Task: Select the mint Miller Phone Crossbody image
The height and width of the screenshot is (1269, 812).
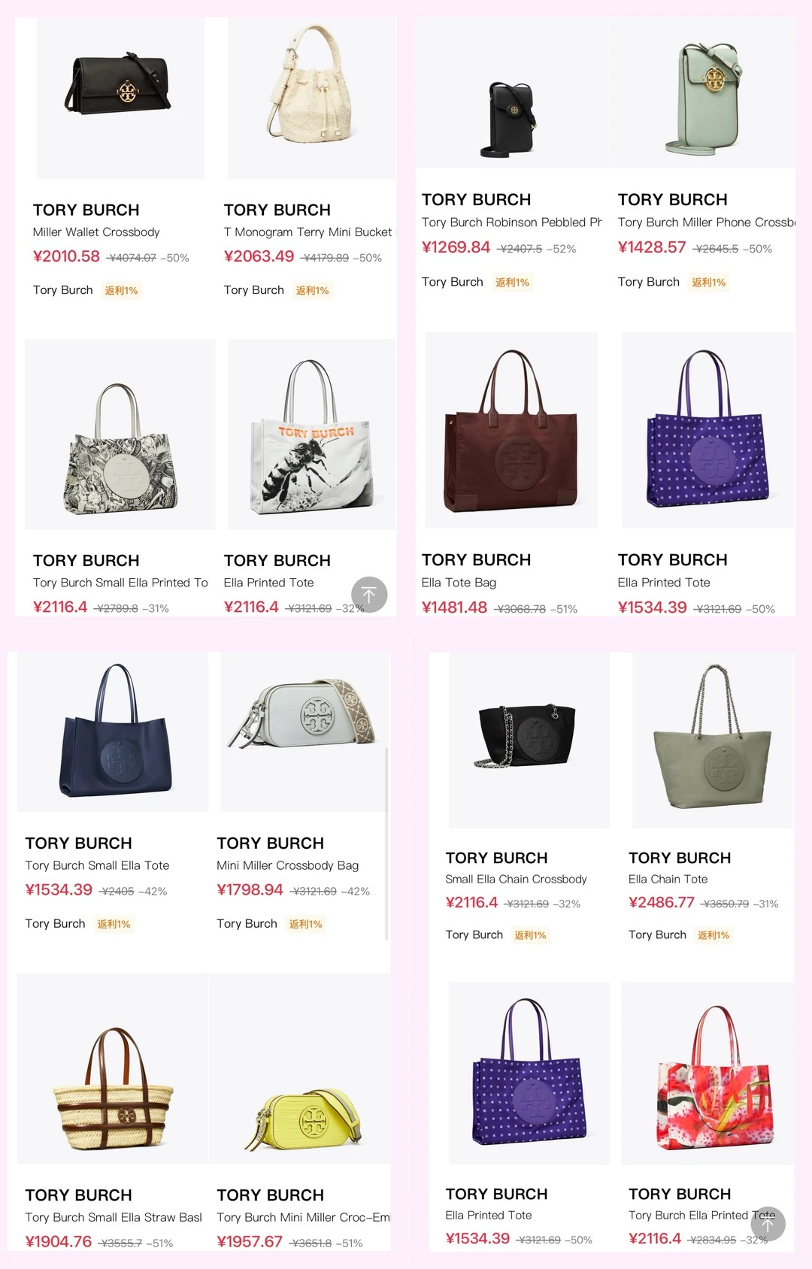Action: [x=703, y=92]
